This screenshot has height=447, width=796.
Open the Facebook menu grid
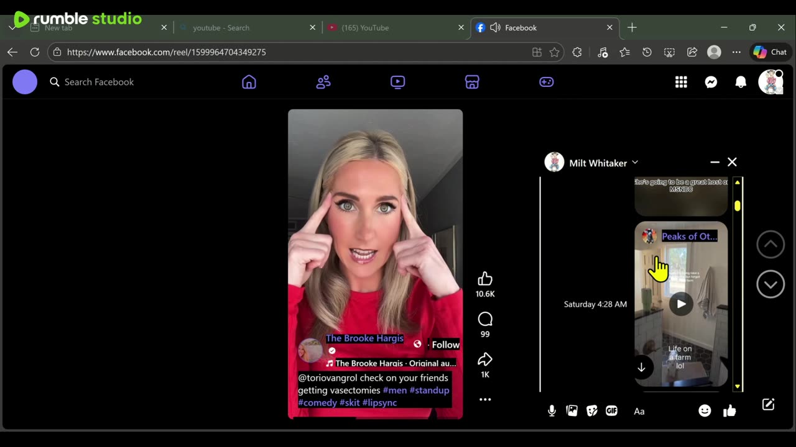[682, 82]
